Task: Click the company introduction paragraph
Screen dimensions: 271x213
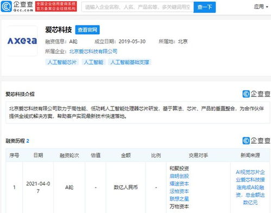Action: pyautogui.click(x=136, y=112)
